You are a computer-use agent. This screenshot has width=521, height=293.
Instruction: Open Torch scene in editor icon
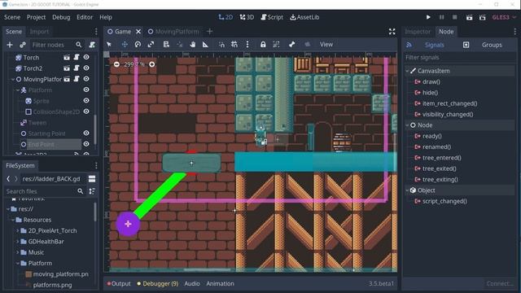(67, 57)
